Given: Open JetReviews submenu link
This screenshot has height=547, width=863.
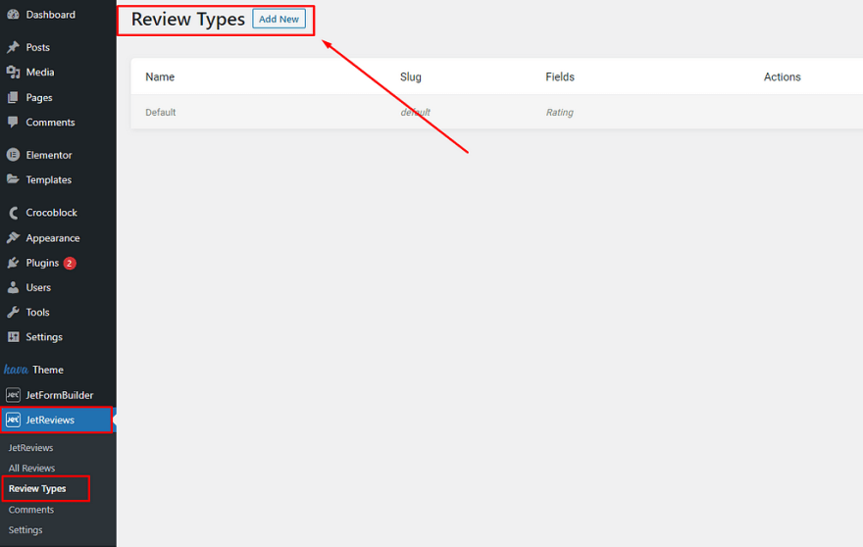Looking at the screenshot, I should pos(30,448).
